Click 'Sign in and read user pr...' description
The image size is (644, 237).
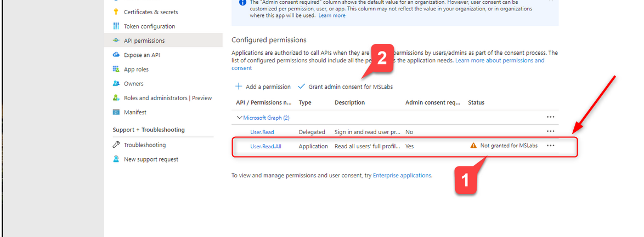coord(368,132)
